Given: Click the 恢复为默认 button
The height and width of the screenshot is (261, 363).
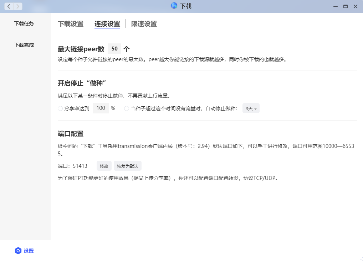Looking at the screenshot, I should (127, 166).
